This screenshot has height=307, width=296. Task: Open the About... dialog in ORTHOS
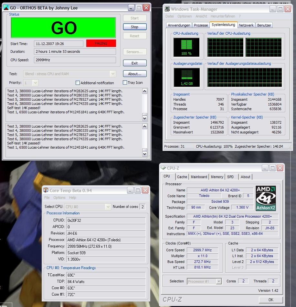point(135,74)
